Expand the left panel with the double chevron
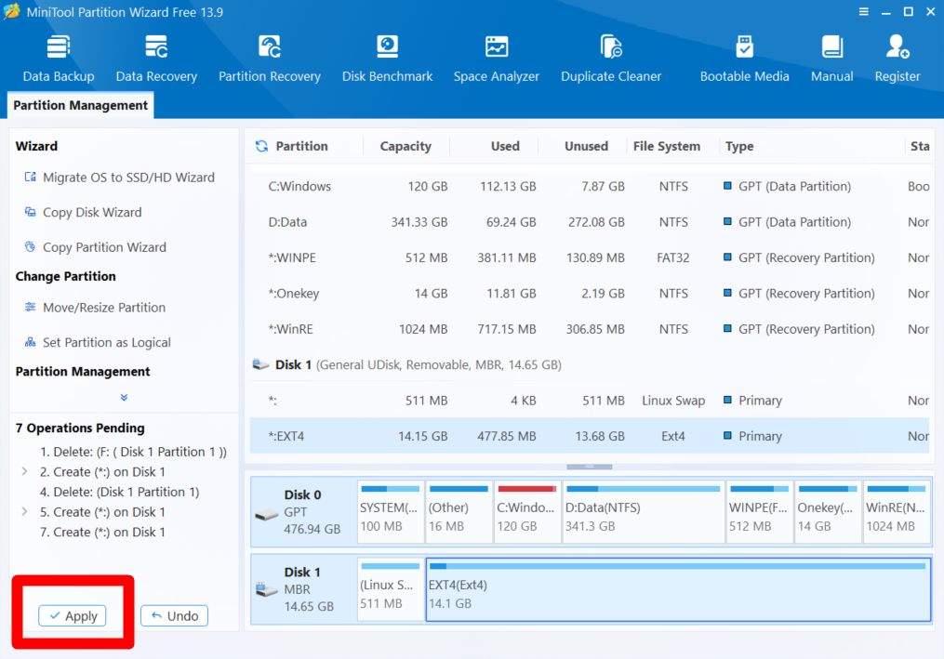 click(124, 397)
